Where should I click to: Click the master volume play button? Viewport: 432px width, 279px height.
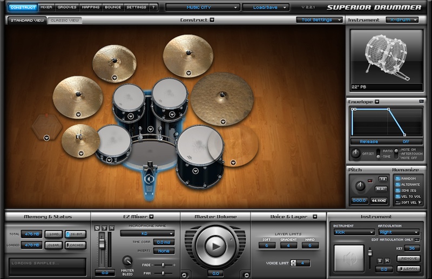point(215,247)
